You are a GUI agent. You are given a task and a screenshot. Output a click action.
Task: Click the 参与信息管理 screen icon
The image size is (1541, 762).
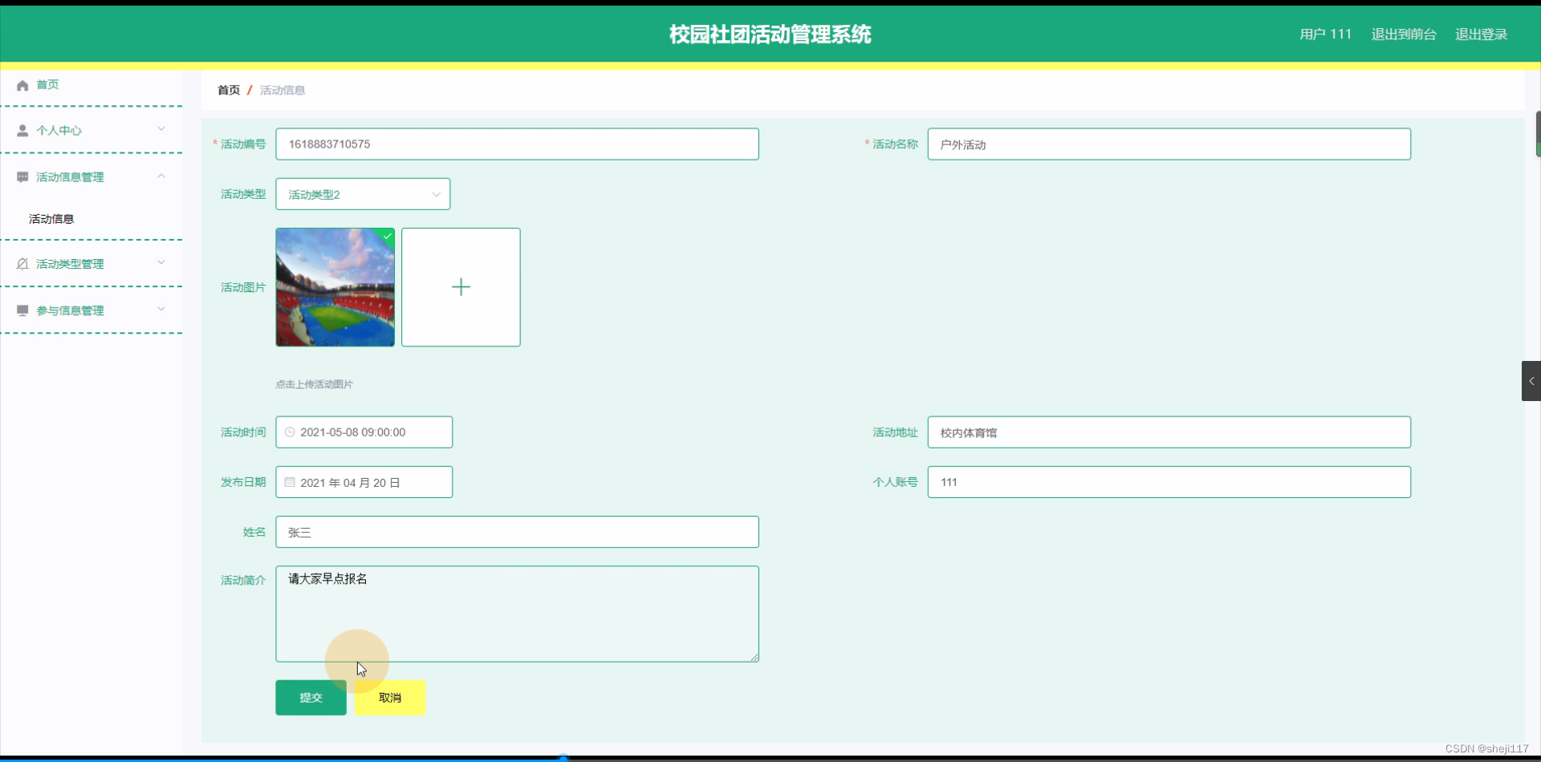[x=21, y=310]
